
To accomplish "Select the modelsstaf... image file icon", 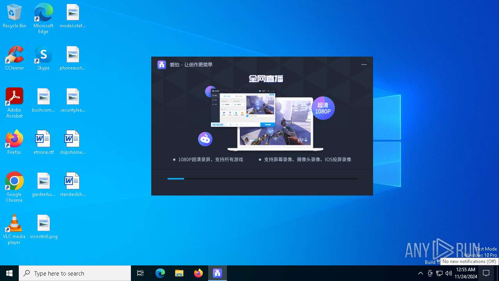I will click(x=73, y=16).
